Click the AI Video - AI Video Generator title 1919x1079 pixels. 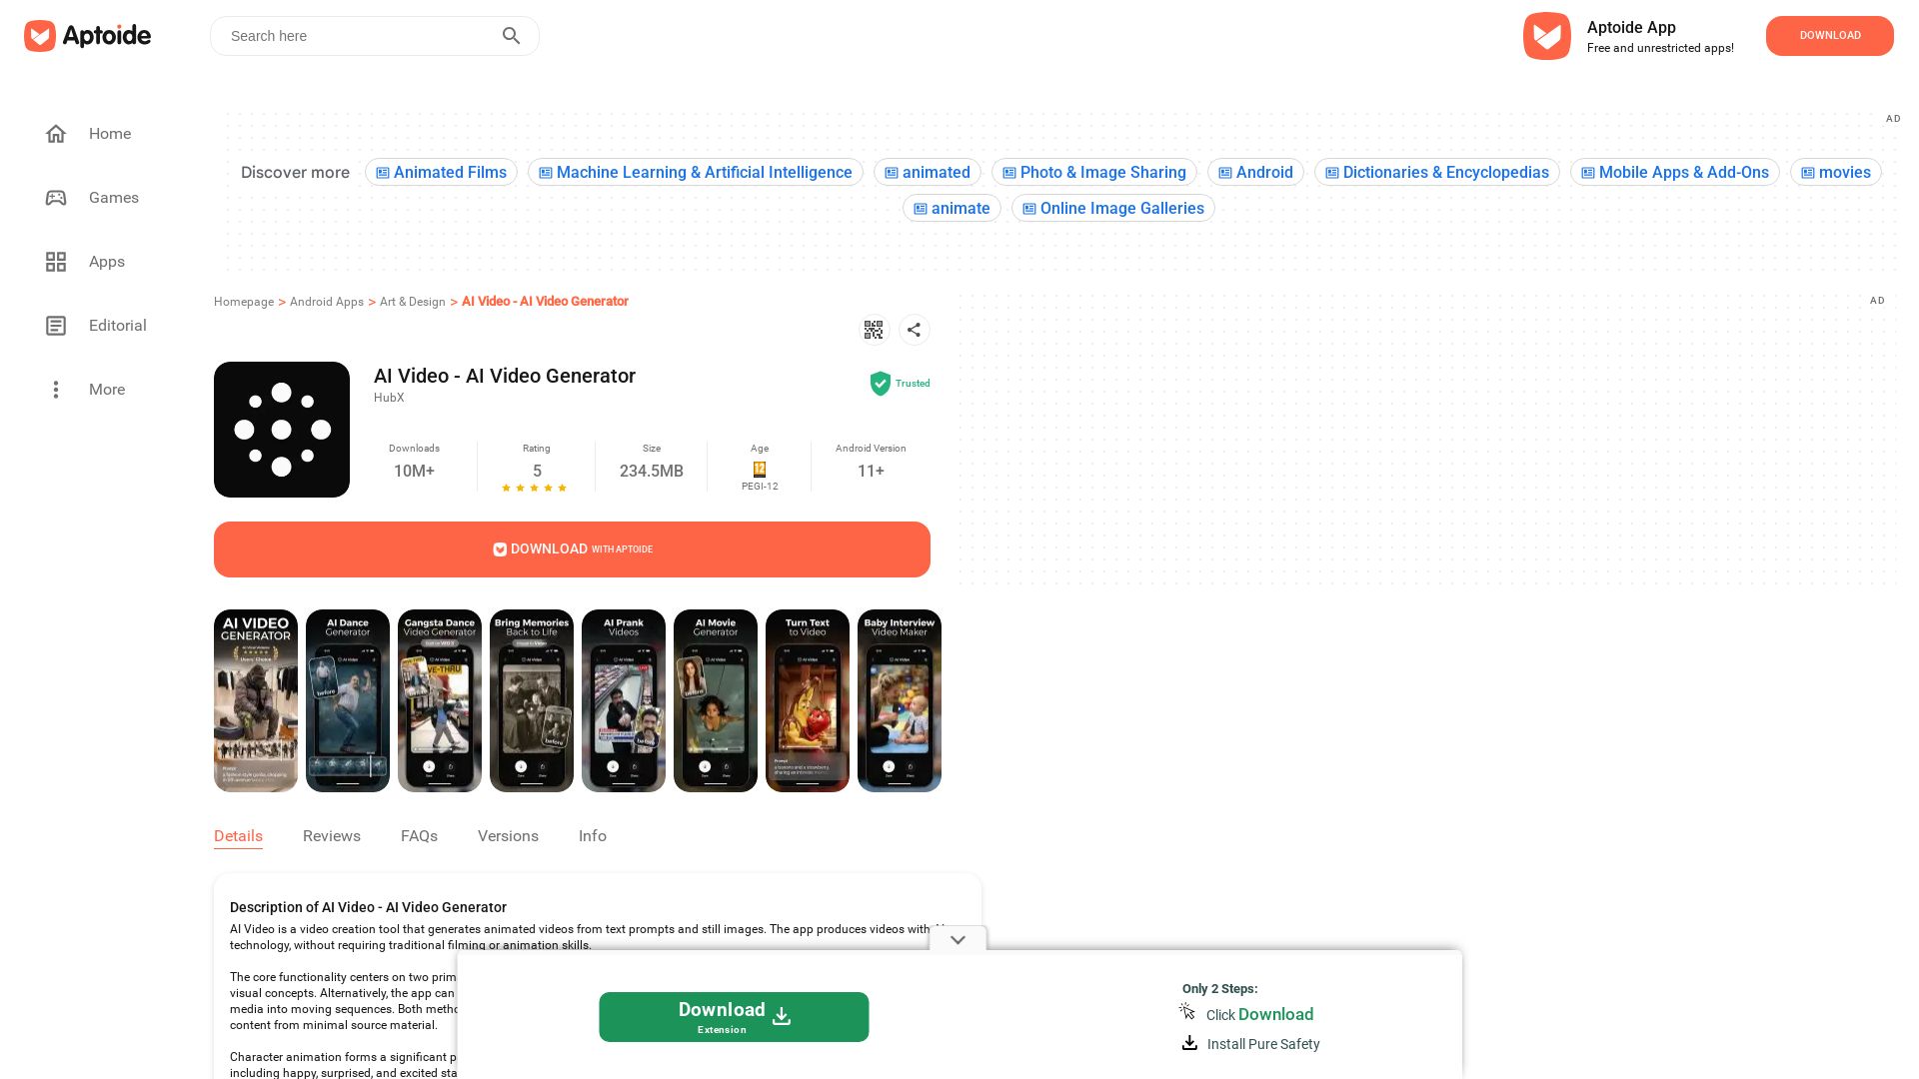pos(505,376)
